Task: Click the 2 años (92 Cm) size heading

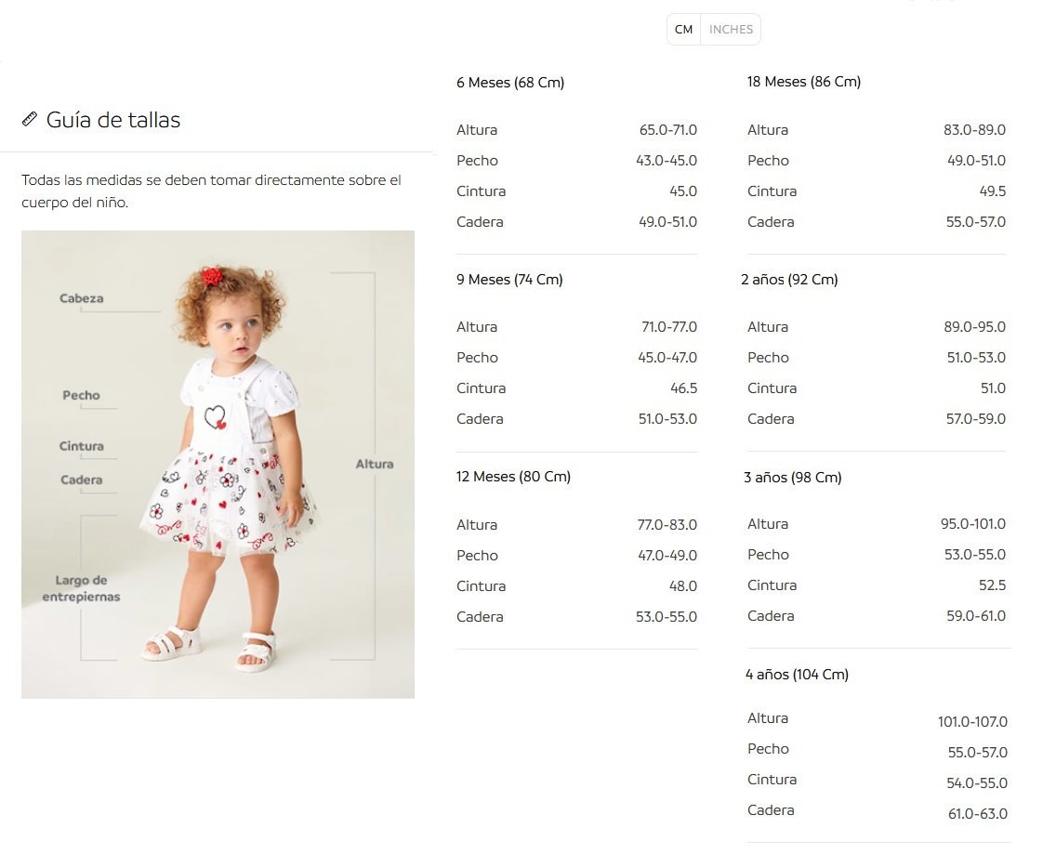Action: [789, 280]
